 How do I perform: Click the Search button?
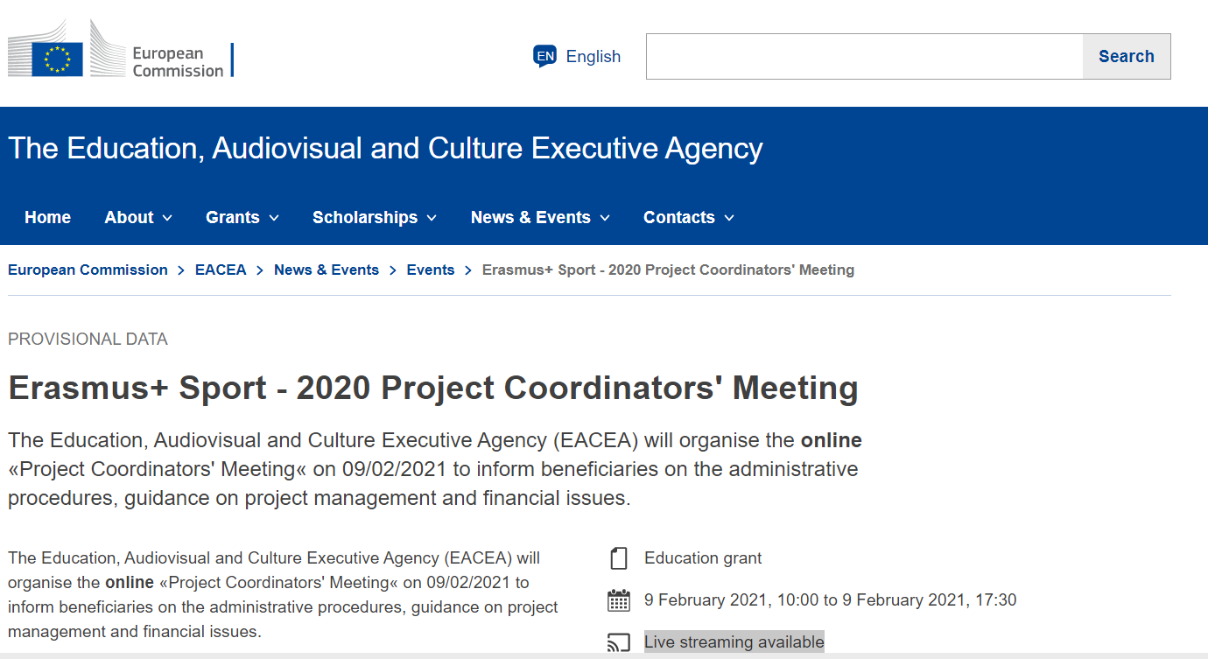pyautogui.click(x=1127, y=57)
